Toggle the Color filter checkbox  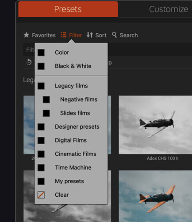(41, 52)
